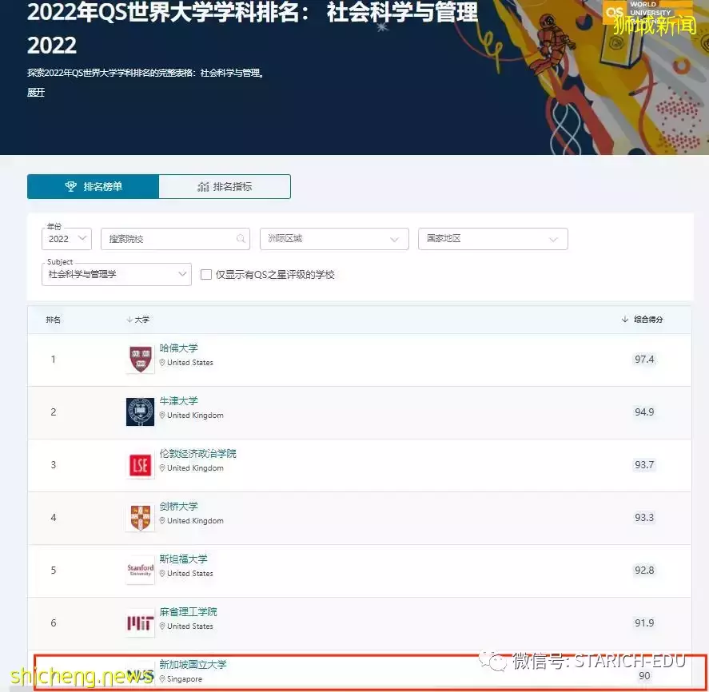This screenshot has height=692, width=709.
Task: Switch to the 排名指标 tab
Action: 225,186
